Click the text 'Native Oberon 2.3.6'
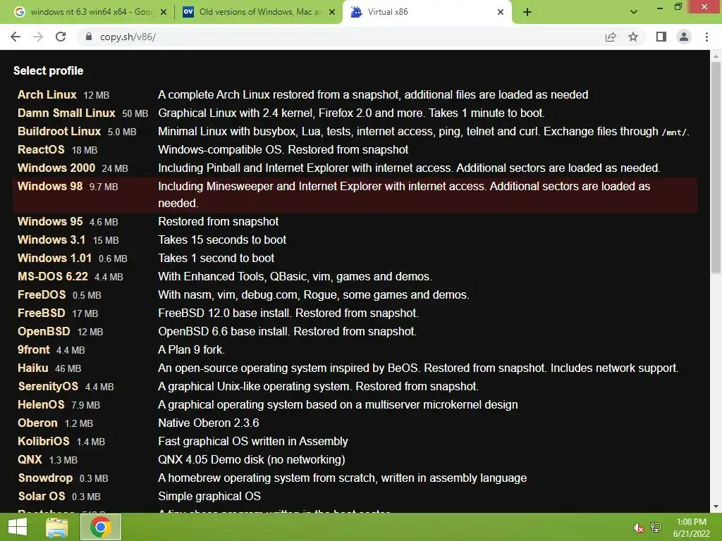 coord(208,423)
